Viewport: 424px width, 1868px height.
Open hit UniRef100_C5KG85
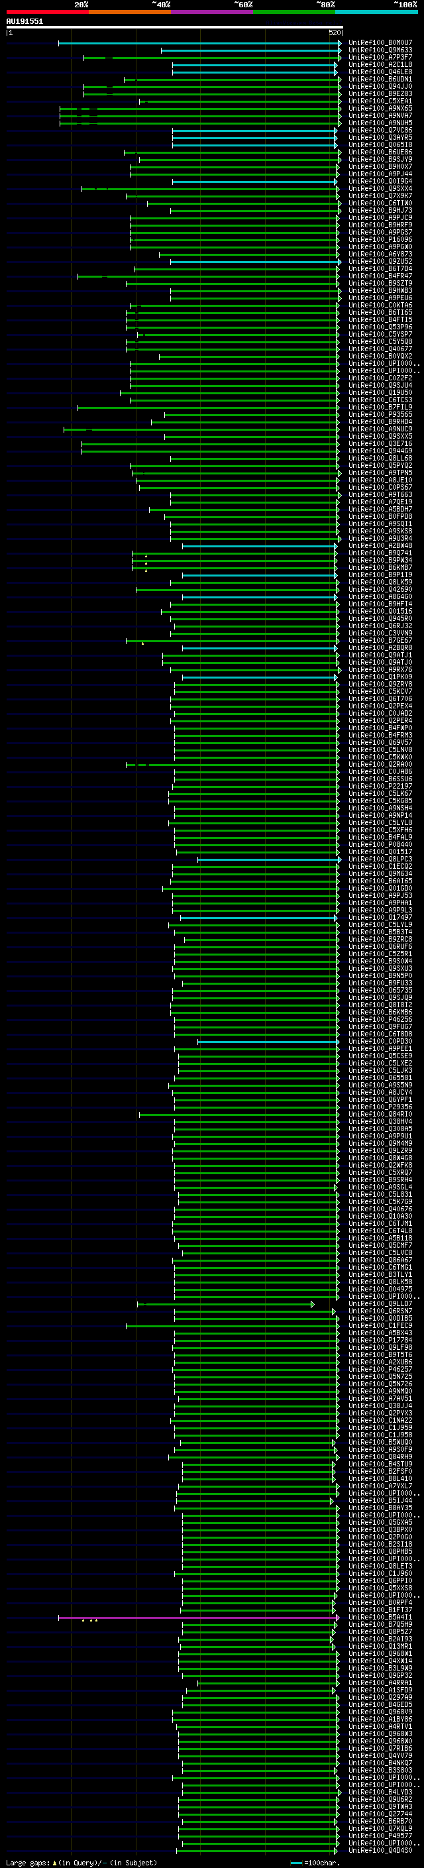(x=380, y=800)
